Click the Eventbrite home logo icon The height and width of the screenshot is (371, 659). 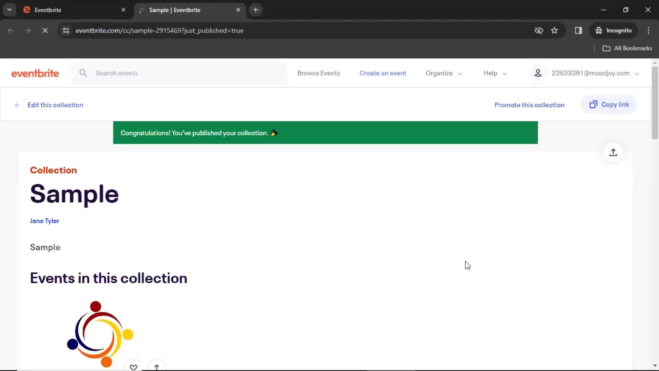point(35,73)
